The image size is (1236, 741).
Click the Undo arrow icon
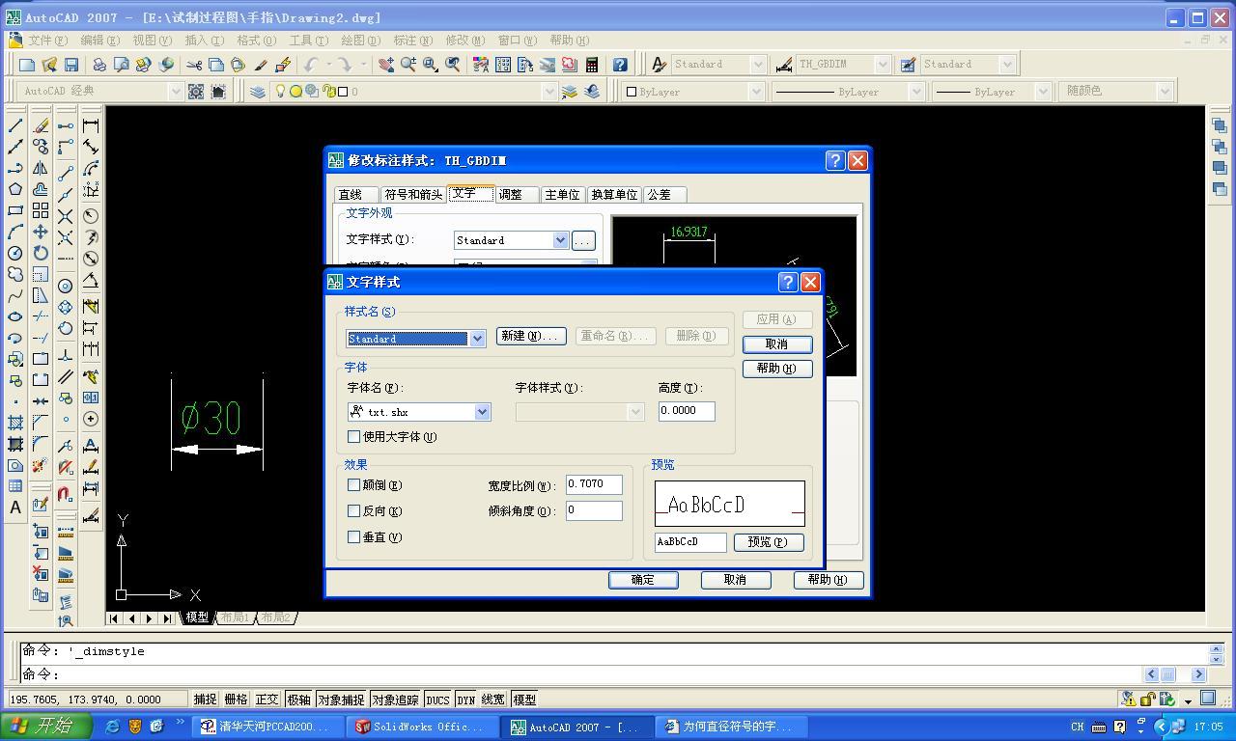311,65
